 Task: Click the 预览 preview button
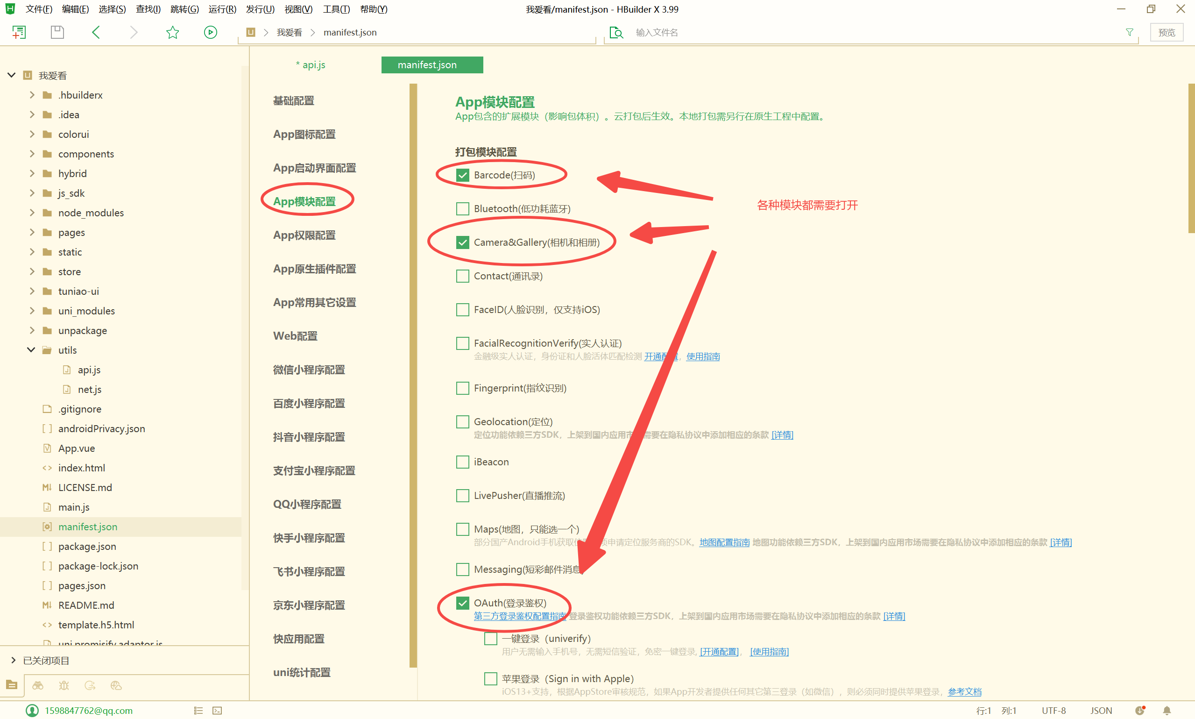coord(1166,32)
